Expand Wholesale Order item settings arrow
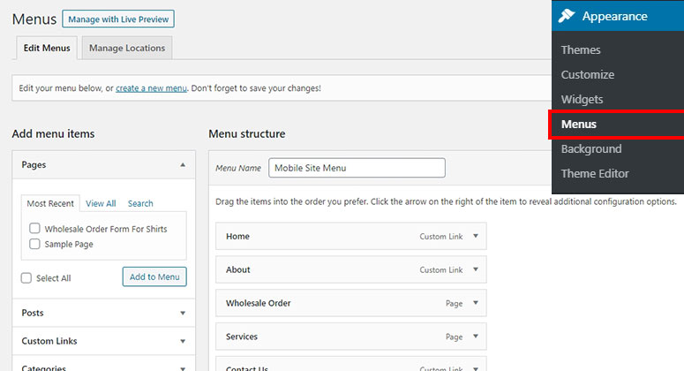 point(476,303)
